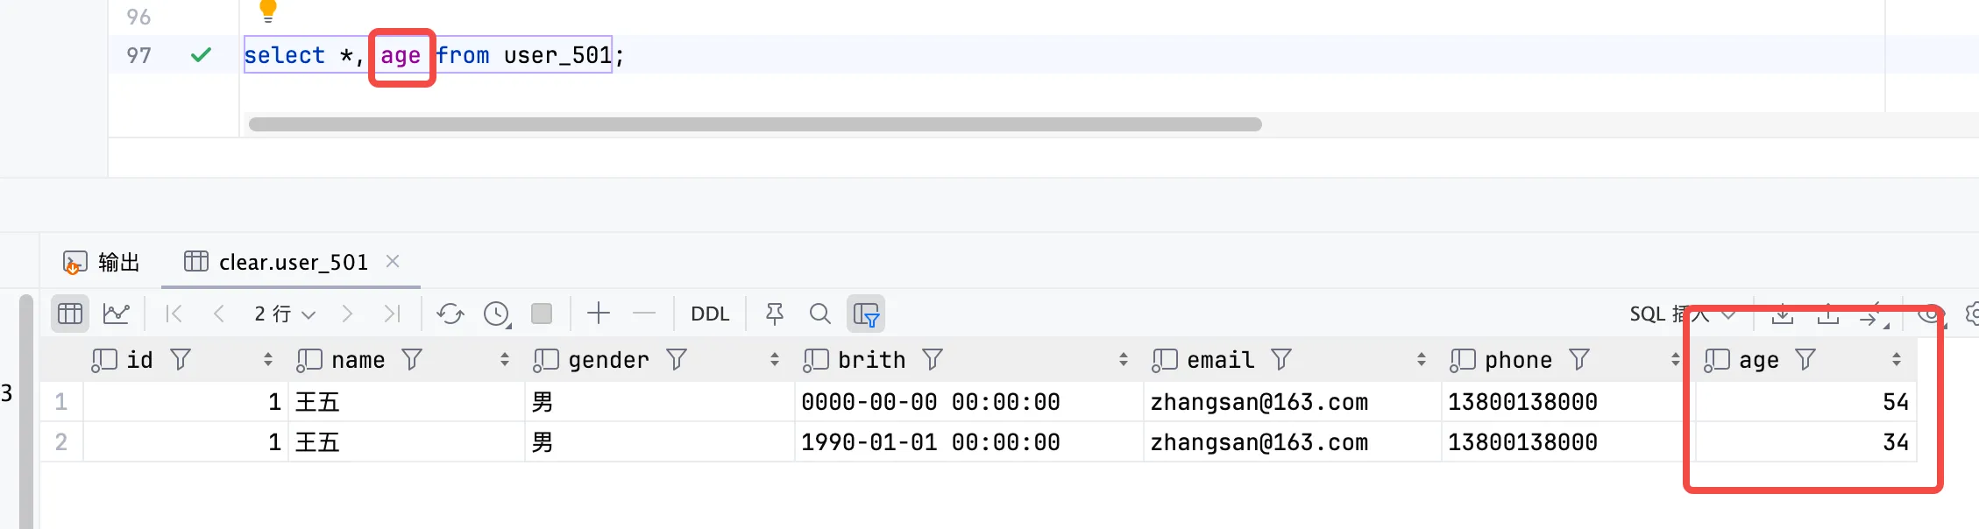Image resolution: width=1979 pixels, height=529 pixels.
Task: Pin the result tab
Action: click(775, 314)
